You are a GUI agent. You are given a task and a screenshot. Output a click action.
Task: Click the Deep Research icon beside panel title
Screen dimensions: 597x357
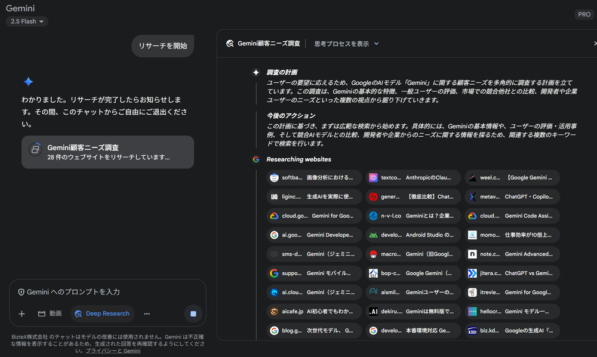(230, 44)
